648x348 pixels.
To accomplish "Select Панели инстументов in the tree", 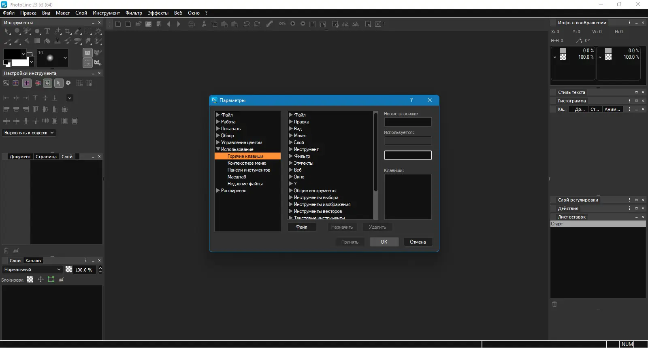I will pos(249,170).
